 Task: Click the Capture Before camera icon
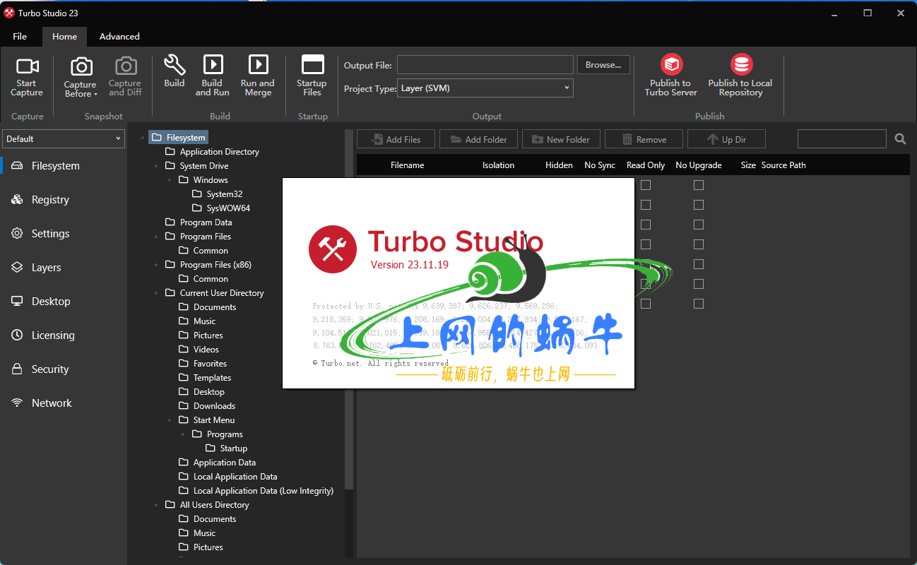coord(81,67)
